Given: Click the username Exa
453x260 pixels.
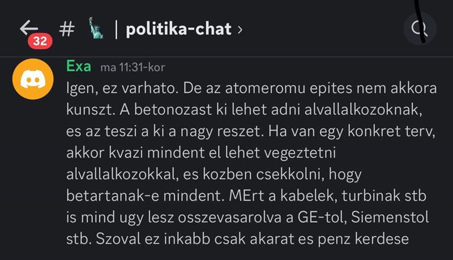Looking at the screenshot, I should click(x=79, y=66).
